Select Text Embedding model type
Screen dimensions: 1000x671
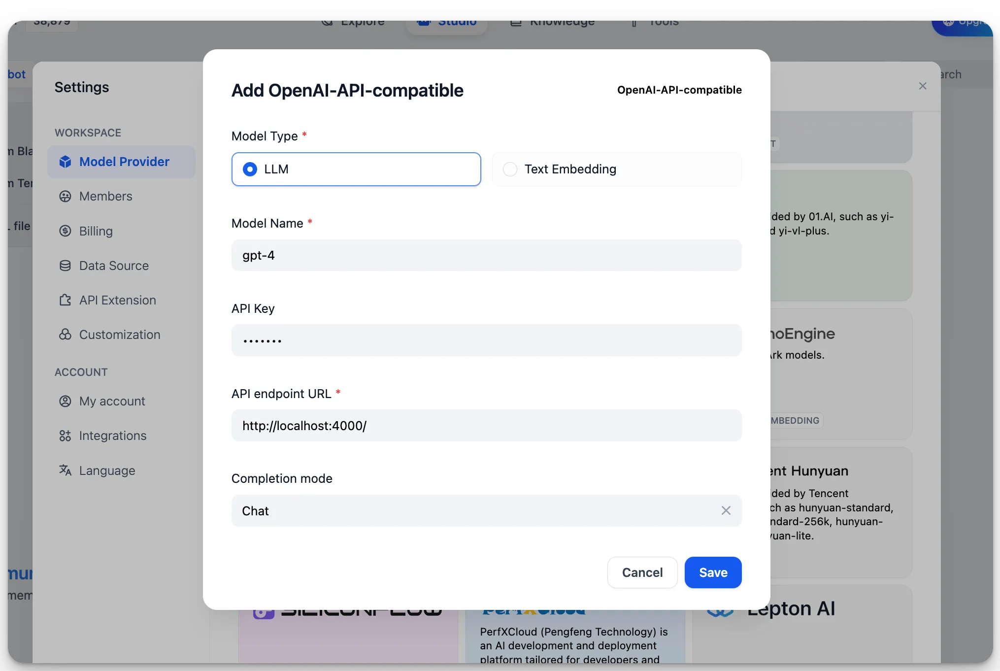coord(510,169)
